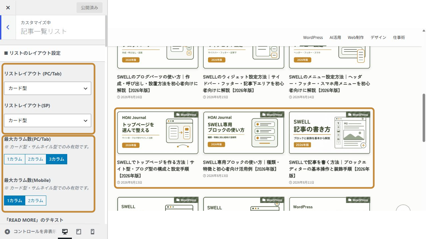
Task: Click SWELL専用ブロックの使い方 thumbnail image
Action: pos(244,133)
